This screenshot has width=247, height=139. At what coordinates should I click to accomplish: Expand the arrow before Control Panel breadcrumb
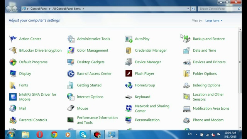tap(28, 9)
